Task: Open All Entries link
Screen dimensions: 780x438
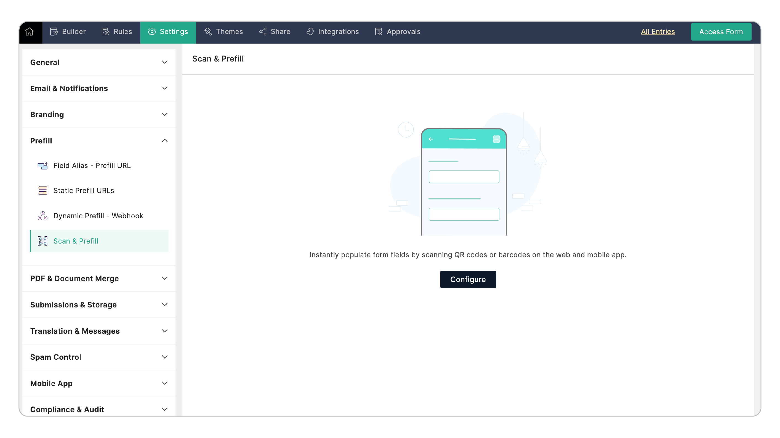Action: (658, 31)
